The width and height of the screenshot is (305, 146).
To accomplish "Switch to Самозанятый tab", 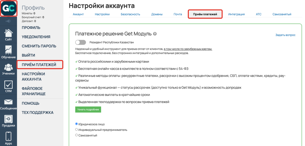I will [282, 14].
